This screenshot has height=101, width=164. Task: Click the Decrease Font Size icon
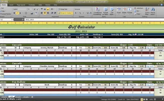[37, 9]
